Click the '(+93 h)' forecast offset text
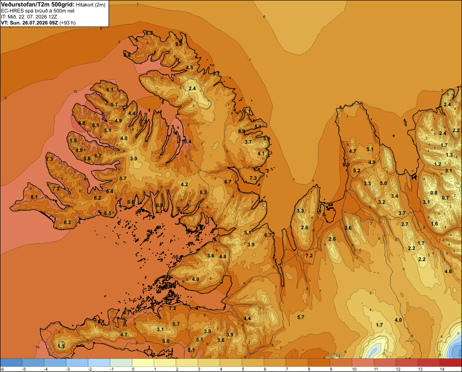 pos(67,23)
